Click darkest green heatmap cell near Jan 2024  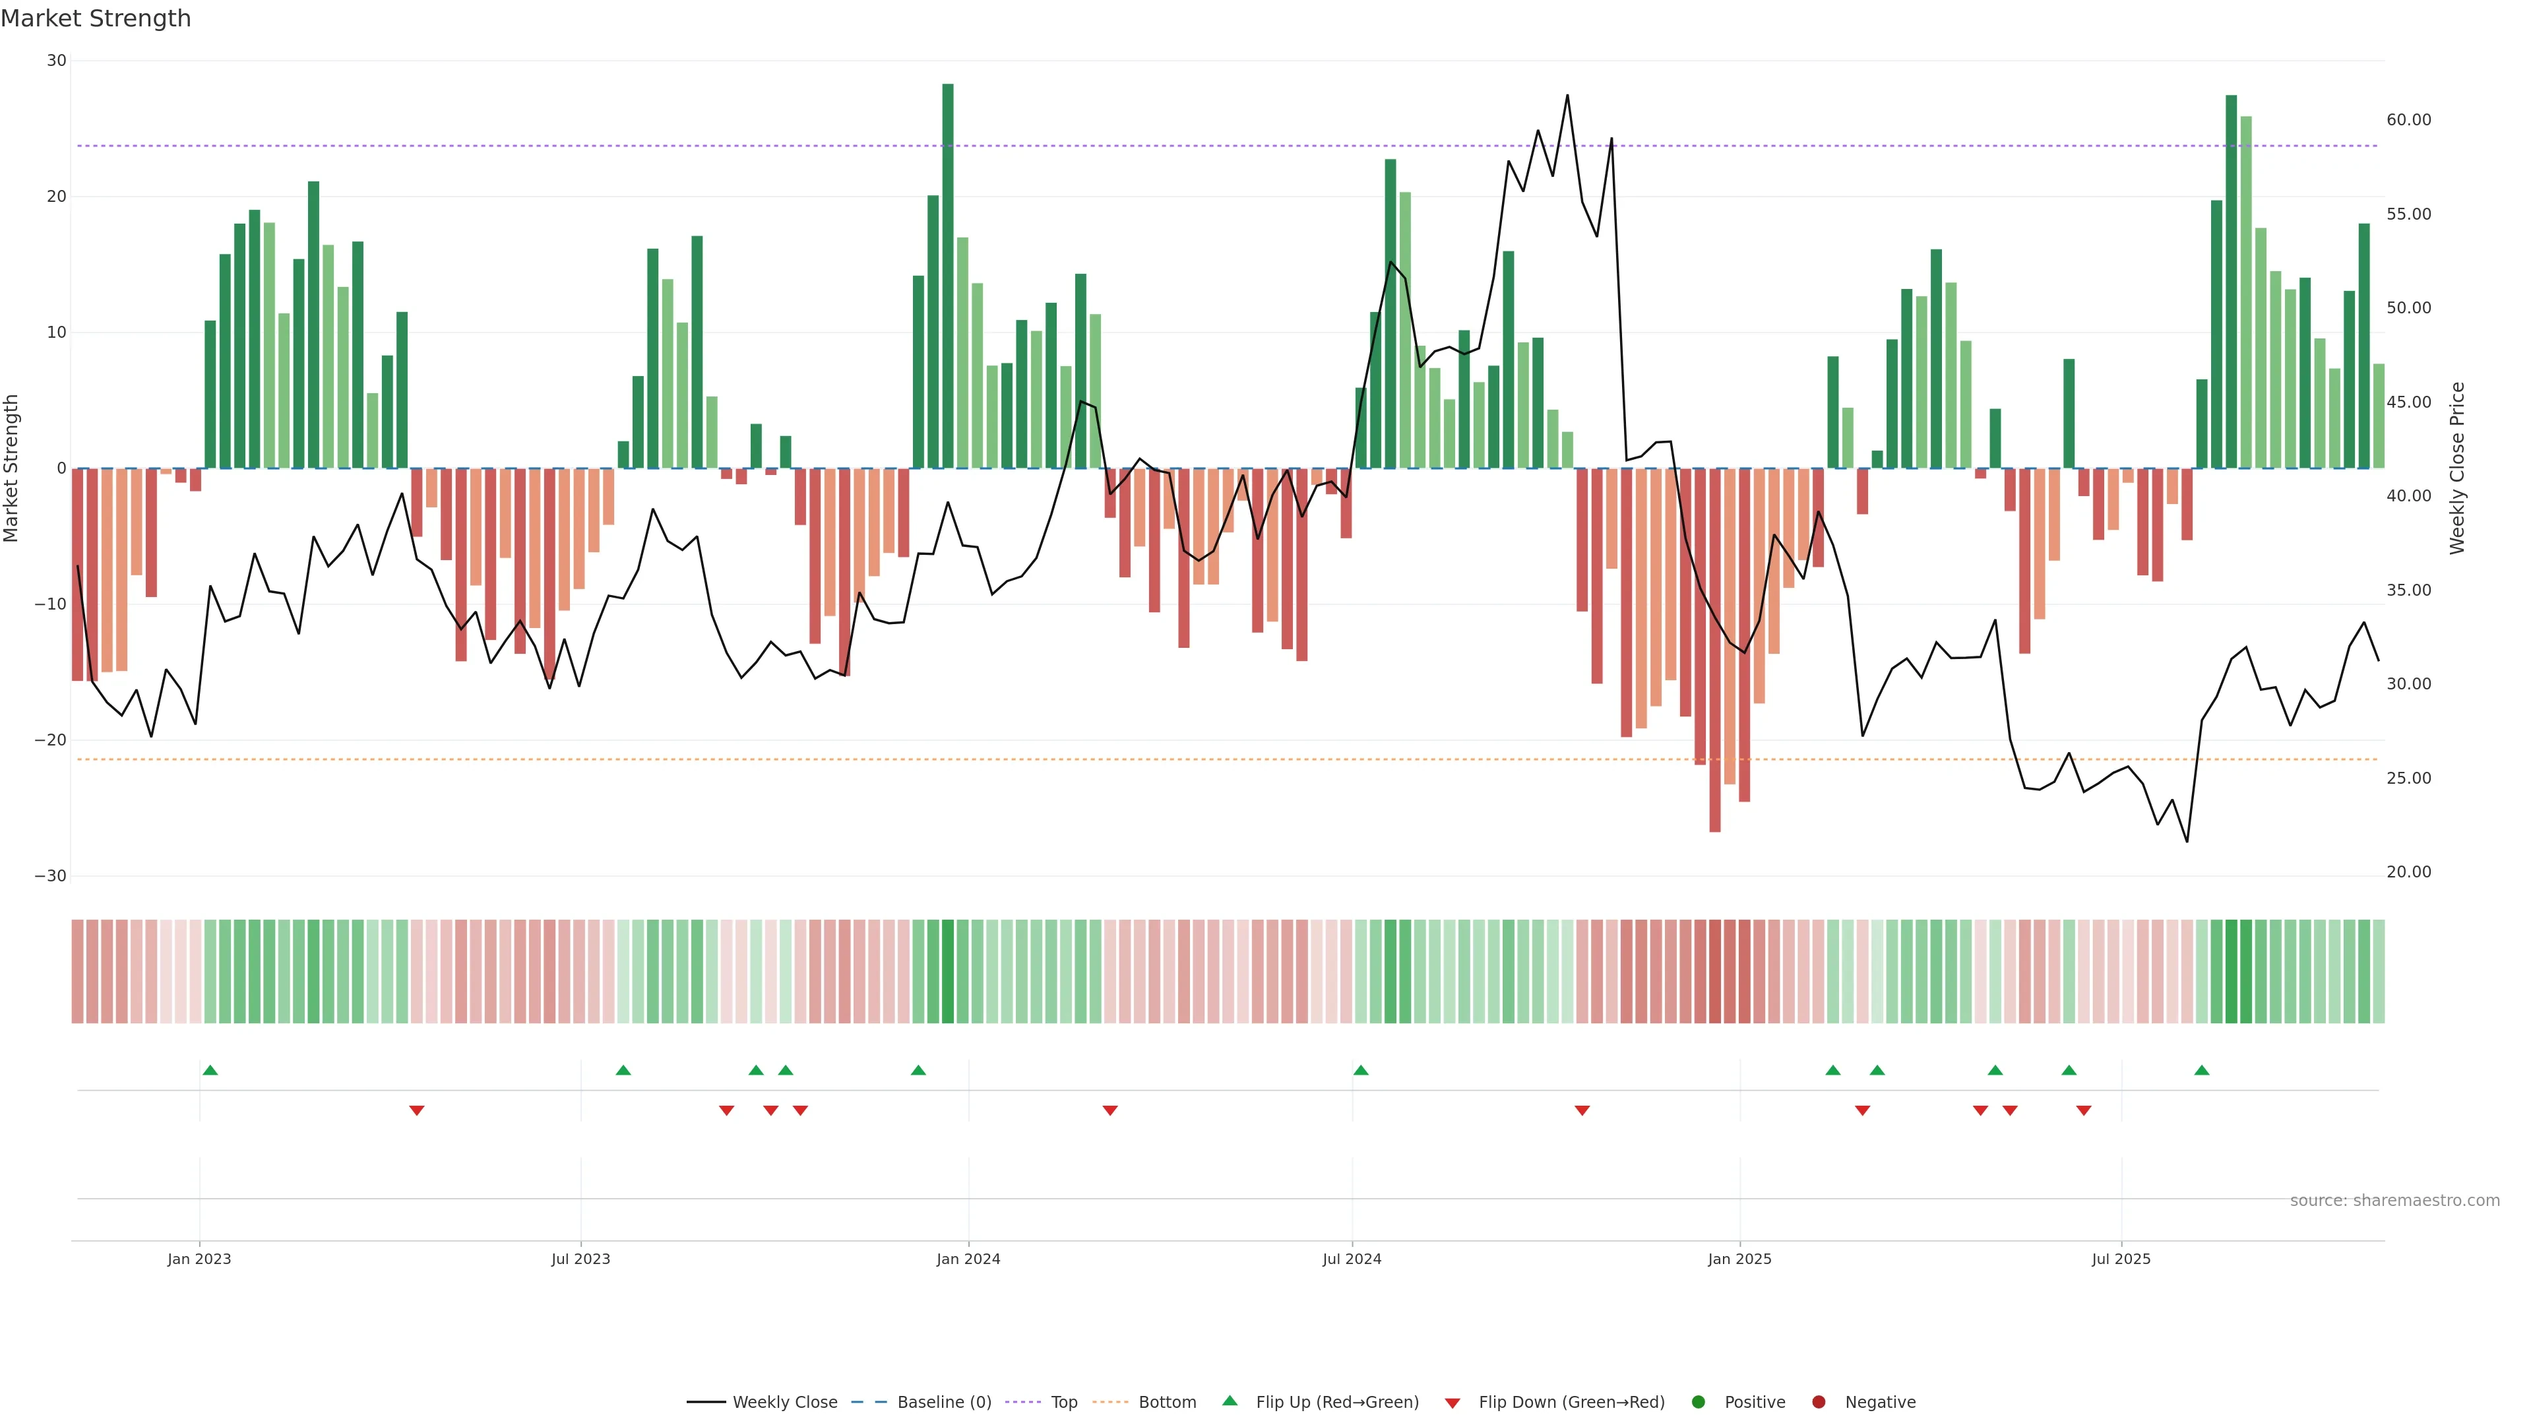pyautogui.click(x=947, y=970)
